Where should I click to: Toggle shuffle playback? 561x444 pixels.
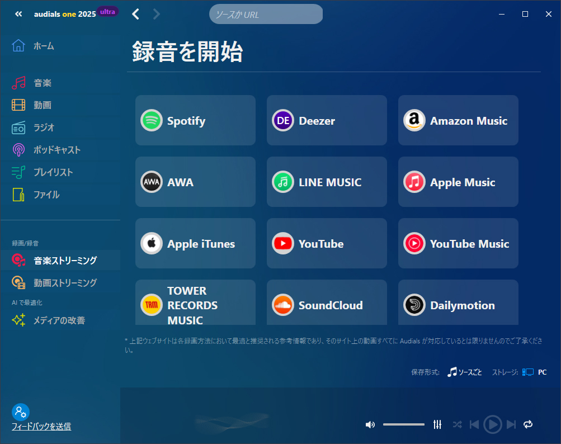(457, 424)
